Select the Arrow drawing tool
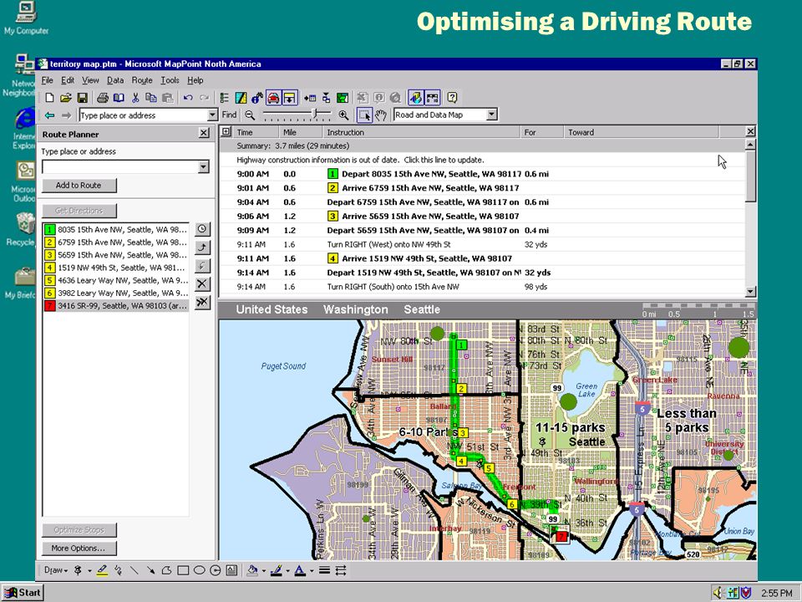The width and height of the screenshot is (802, 602). [150, 570]
